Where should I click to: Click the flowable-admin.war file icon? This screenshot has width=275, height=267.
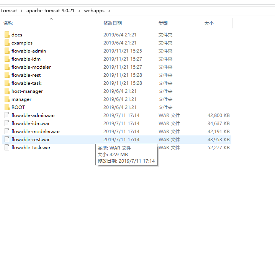pos(7,115)
